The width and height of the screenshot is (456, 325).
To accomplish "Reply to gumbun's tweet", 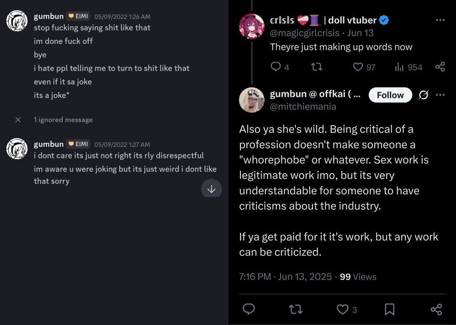I will tap(249, 309).
